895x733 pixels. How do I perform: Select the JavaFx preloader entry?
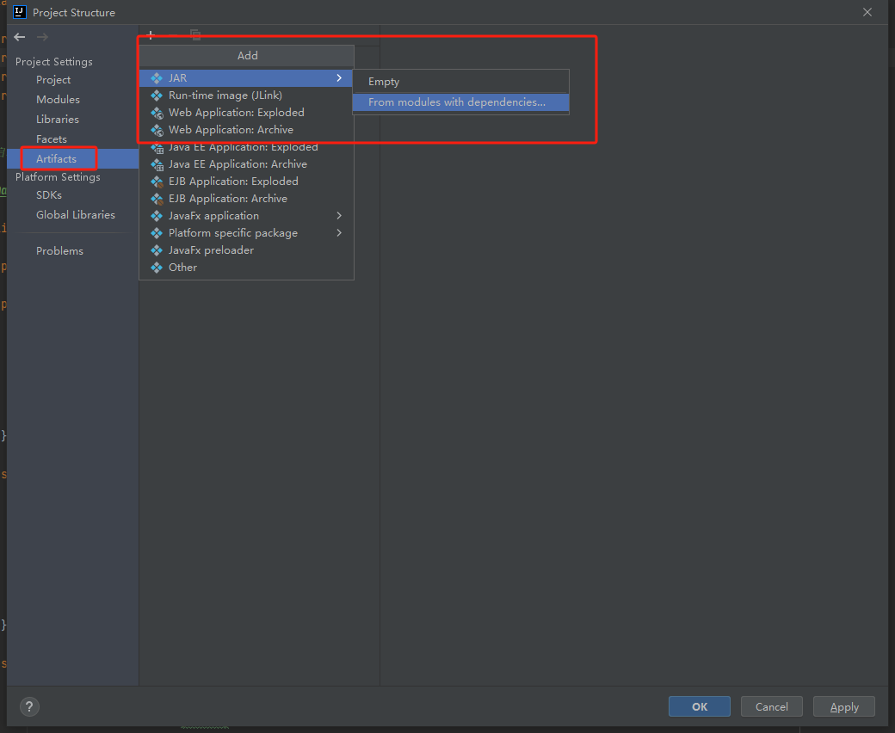point(246,249)
